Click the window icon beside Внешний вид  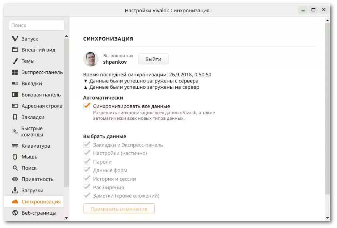tap(15, 50)
